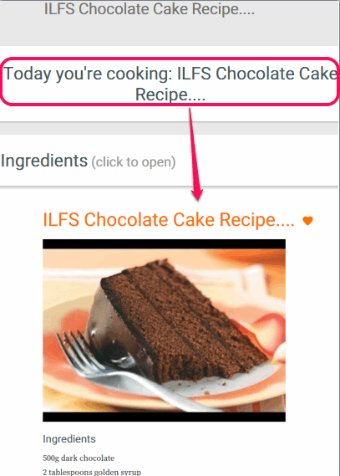Select the '500g dark chocolate' ingredient line

click(x=79, y=458)
